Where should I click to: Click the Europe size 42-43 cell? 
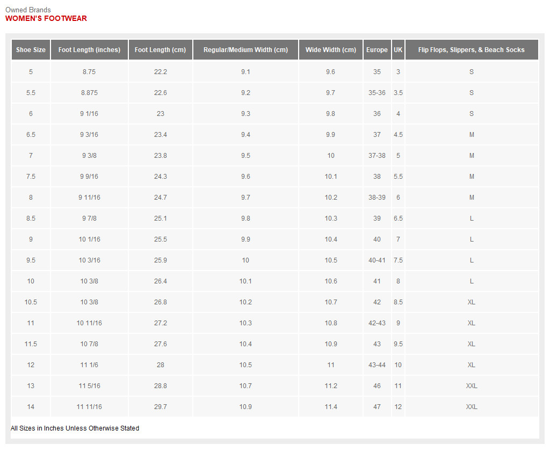tap(377, 323)
